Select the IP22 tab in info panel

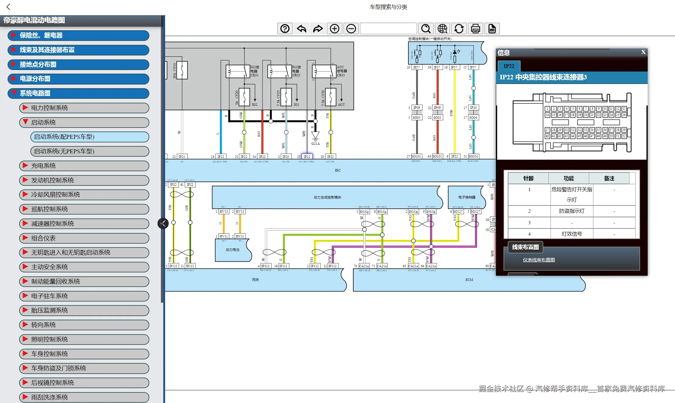509,66
